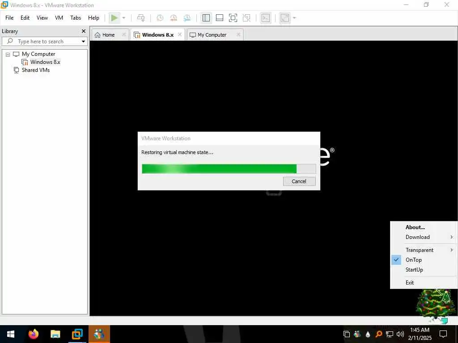Click the orange magnifier tray icon
Screen dimensions: 458x343
(x=378, y=334)
